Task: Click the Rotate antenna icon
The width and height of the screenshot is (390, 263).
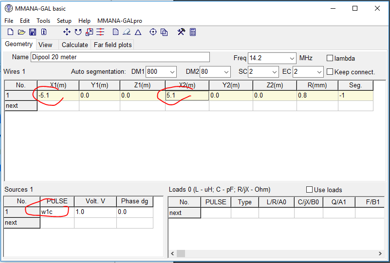Action: pos(78,32)
